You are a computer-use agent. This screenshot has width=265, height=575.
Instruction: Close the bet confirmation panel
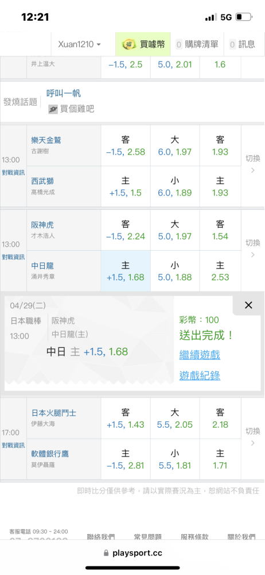[x=248, y=305]
